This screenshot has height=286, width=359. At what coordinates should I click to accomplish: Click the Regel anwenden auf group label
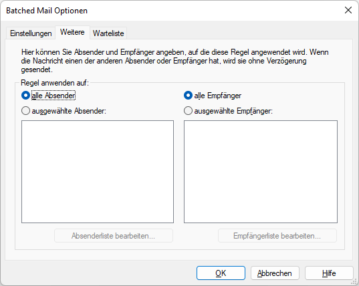click(55, 83)
